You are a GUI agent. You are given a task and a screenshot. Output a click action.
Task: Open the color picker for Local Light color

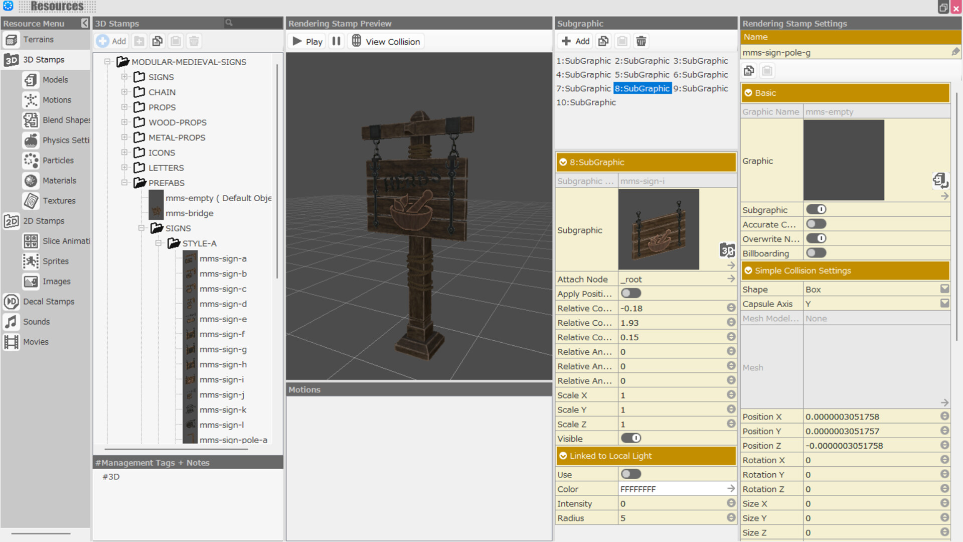tap(731, 488)
